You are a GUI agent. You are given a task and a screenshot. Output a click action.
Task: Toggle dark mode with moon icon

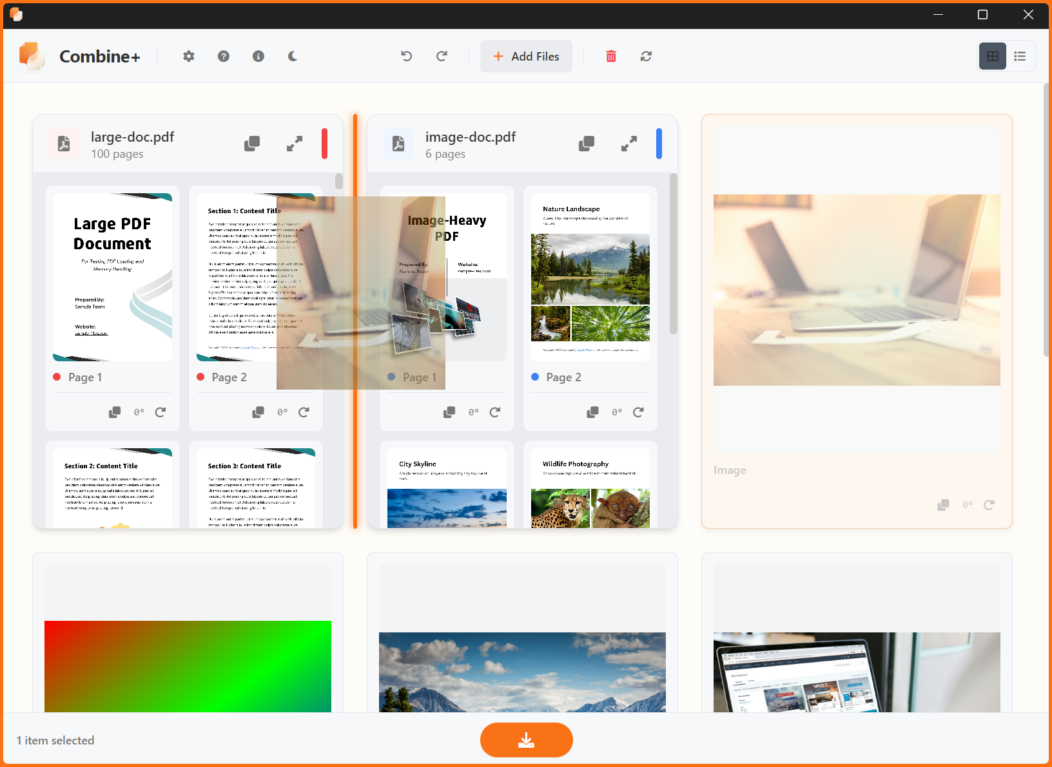tap(293, 57)
